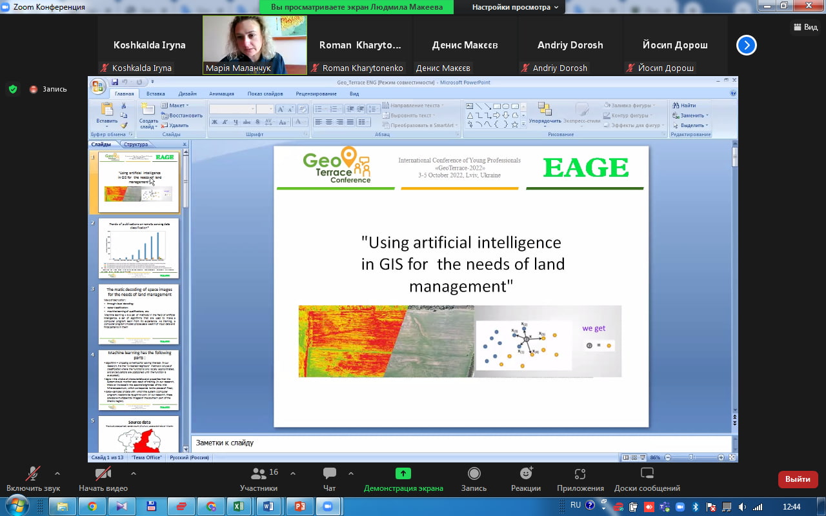Click the Создать слайд new slide icon
Viewport: 826px width, 516px height.
point(148,110)
